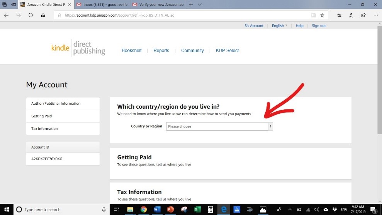The height and width of the screenshot is (215, 382).
Task: Select Author/Publisher Information in sidebar
Action: (x=63, y=103)
